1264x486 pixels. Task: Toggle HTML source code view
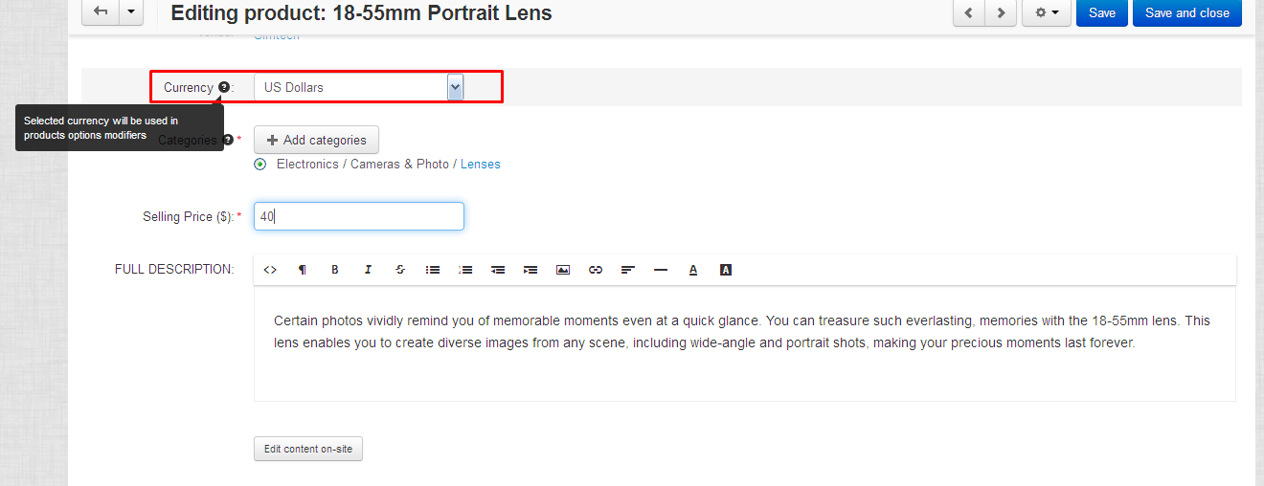(x=270, y=270)
